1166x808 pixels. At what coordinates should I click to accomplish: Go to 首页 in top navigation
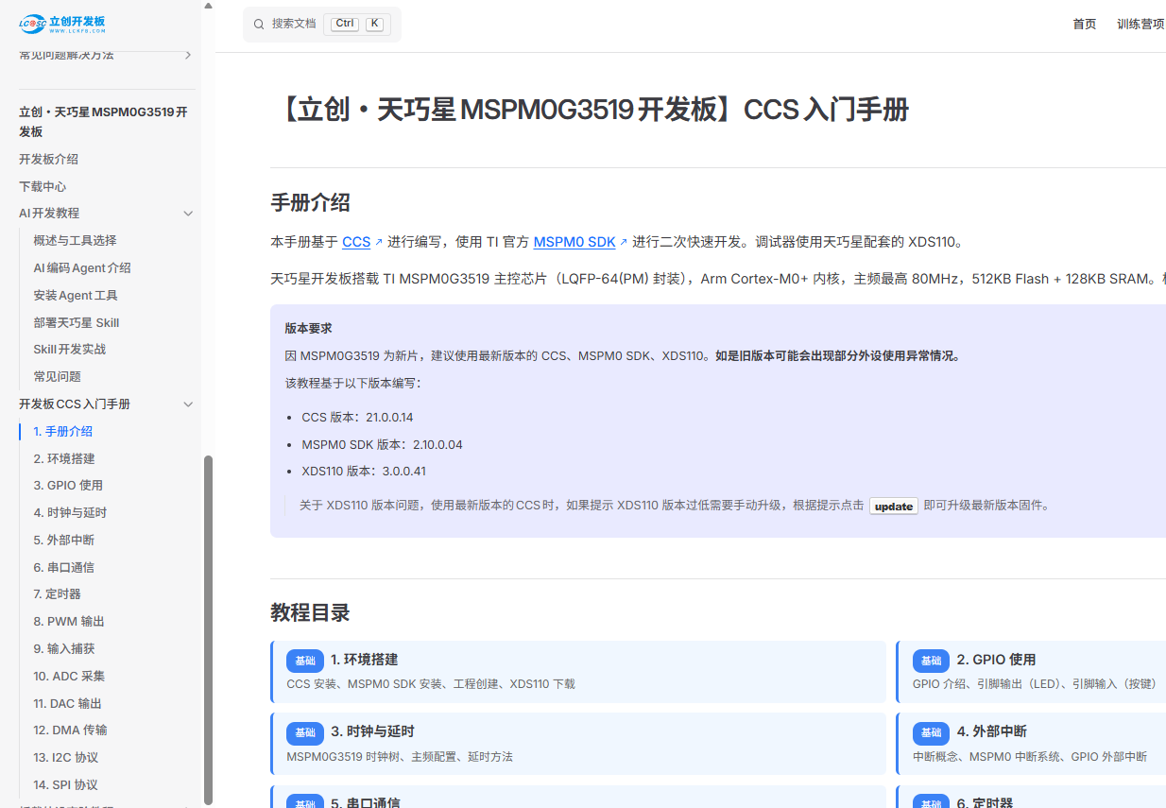tap(1085, 25)
